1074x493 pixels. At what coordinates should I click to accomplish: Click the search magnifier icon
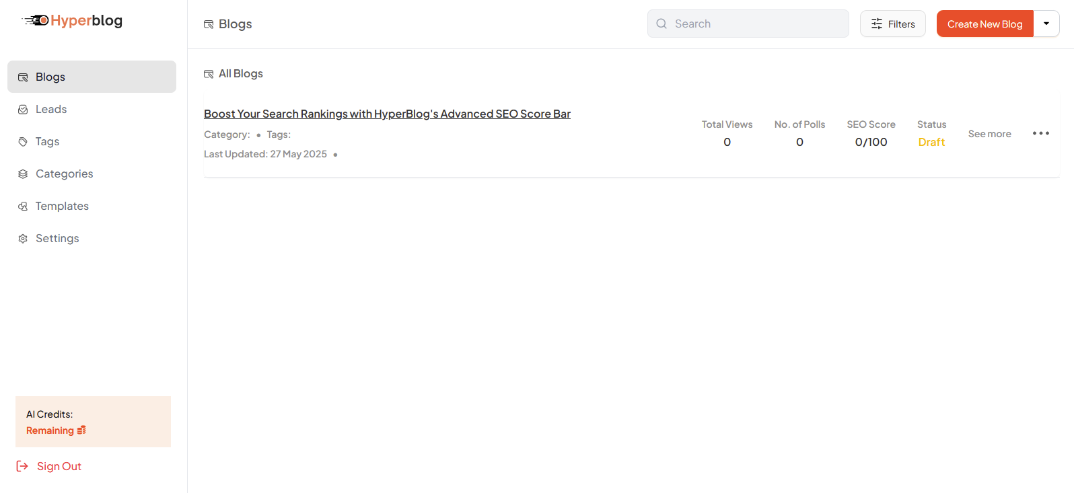point(661,24)
